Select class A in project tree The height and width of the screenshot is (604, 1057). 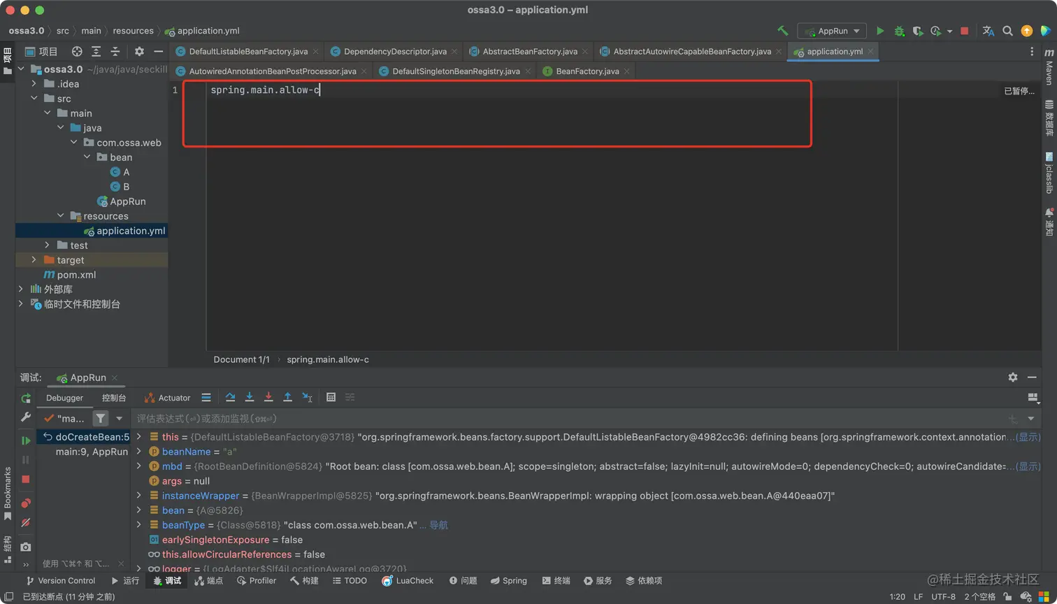coord(120,172)
